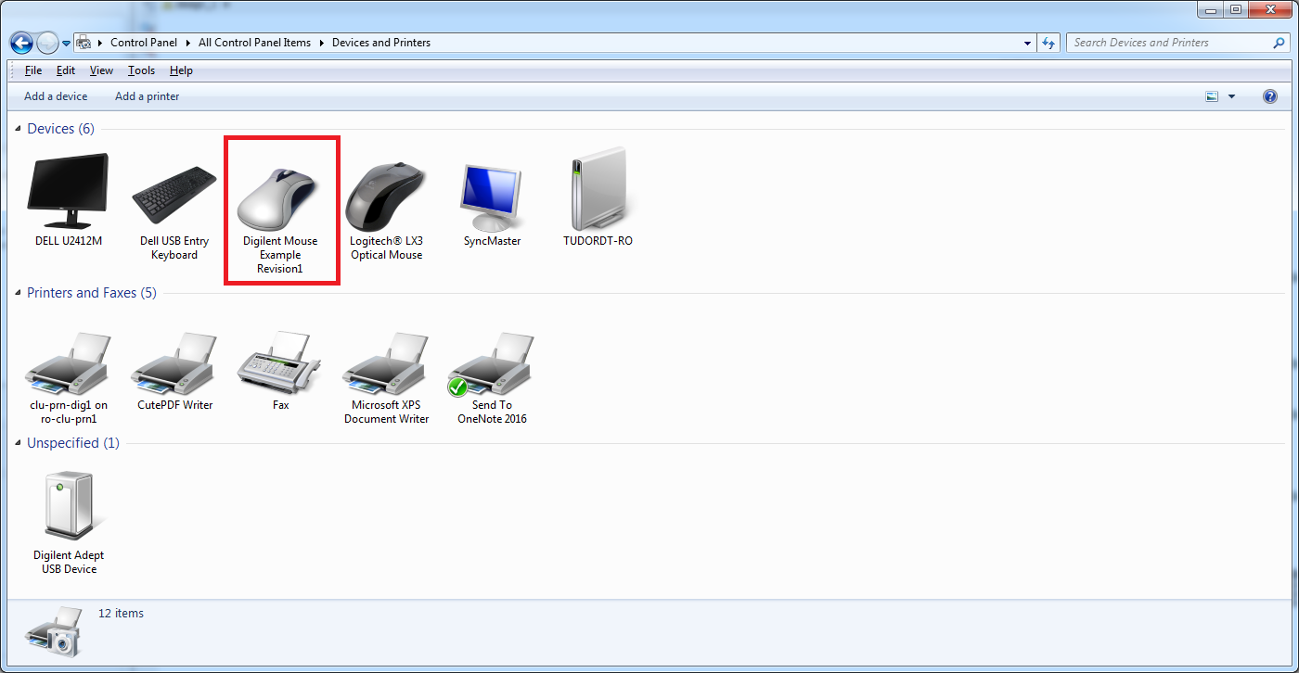Open the help question mark icon
The image size is (1299, 673).
[x=1270, y=96]
